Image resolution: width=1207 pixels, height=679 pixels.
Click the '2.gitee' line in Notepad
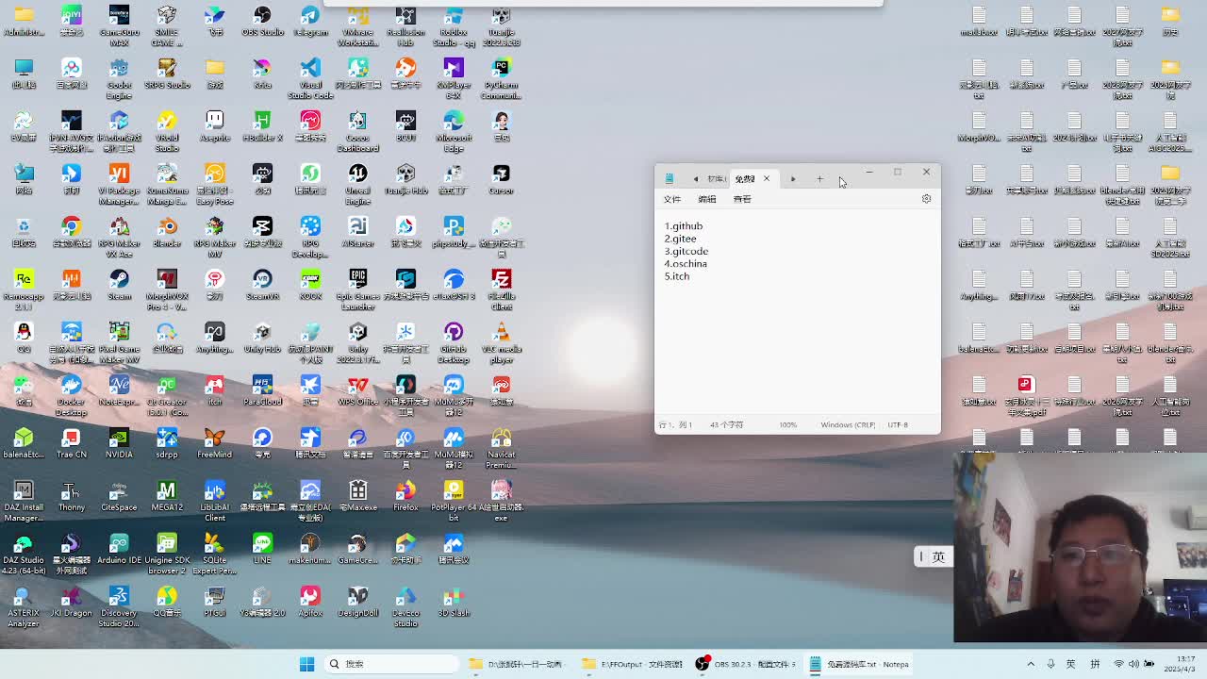[x=680, y=239]
